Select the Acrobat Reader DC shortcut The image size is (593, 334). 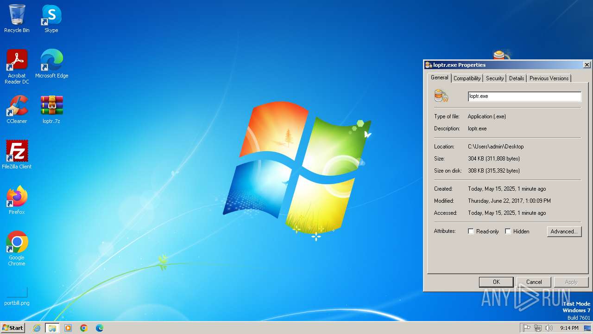(17, 67)
